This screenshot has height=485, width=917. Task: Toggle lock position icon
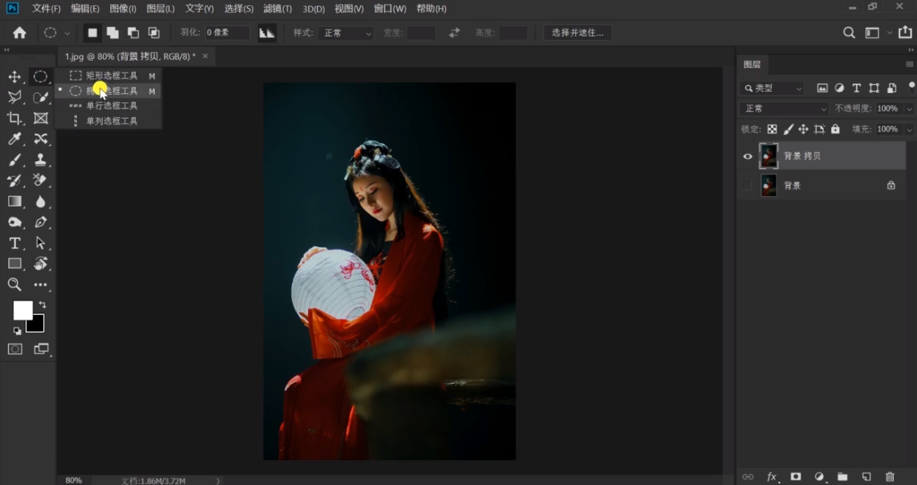tap(803, 129)
